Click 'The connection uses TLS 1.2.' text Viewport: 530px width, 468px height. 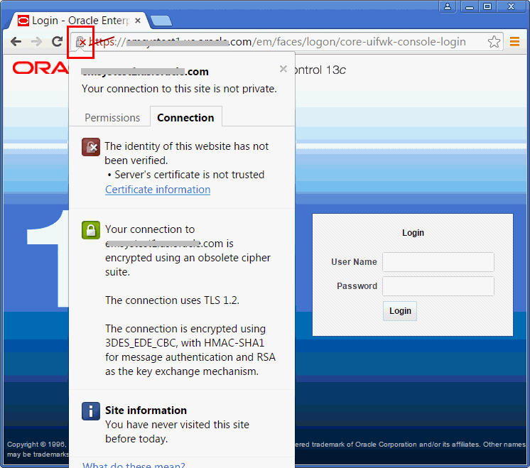pos(172,300)
